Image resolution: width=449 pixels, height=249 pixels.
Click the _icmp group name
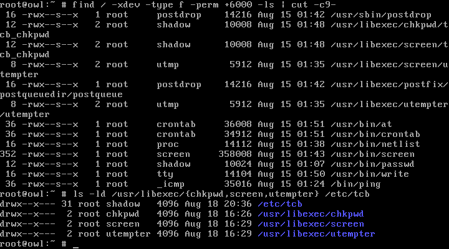170,184
